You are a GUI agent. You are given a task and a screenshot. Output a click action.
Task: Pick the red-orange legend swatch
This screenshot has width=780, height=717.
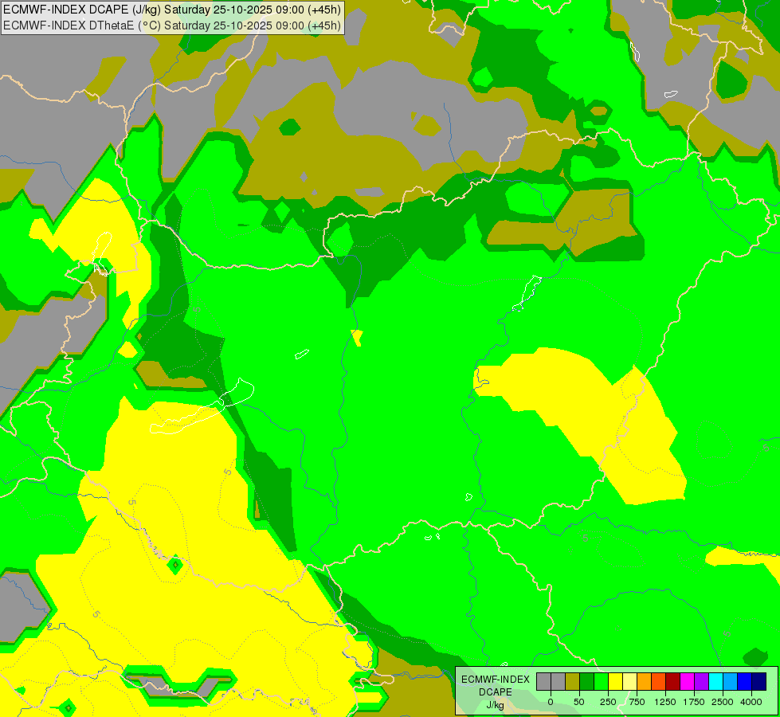coord(659,682)
